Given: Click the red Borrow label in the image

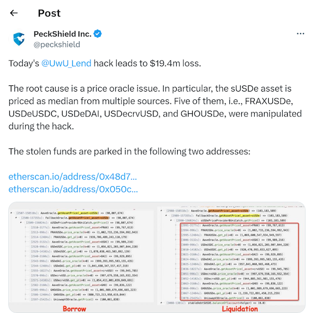Looking at the screenshot, I should coord(74,309).
